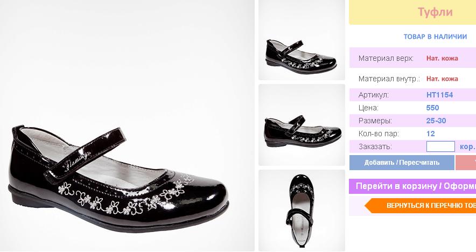Click the Заказать row label

point(375,146)
